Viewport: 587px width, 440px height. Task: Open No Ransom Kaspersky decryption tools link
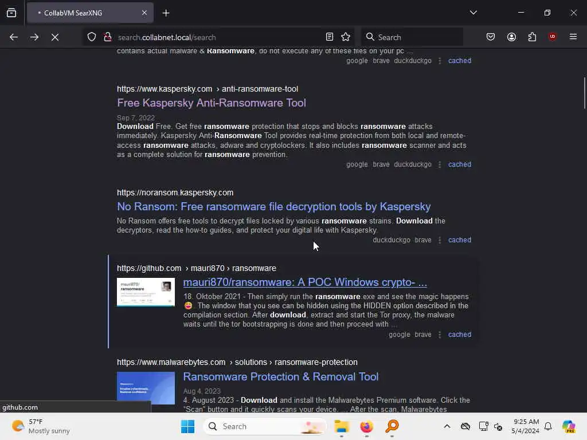[x=273, y=206]
